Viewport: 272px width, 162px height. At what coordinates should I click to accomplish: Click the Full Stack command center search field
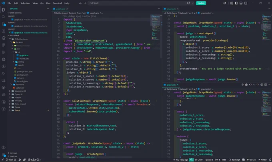[x=136, y=3]
